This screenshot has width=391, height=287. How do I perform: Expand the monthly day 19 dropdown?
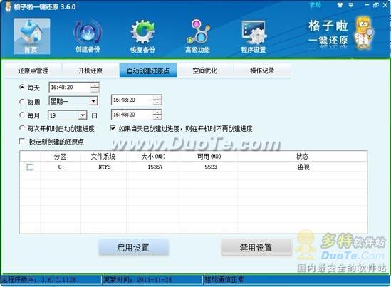point(83,115)
